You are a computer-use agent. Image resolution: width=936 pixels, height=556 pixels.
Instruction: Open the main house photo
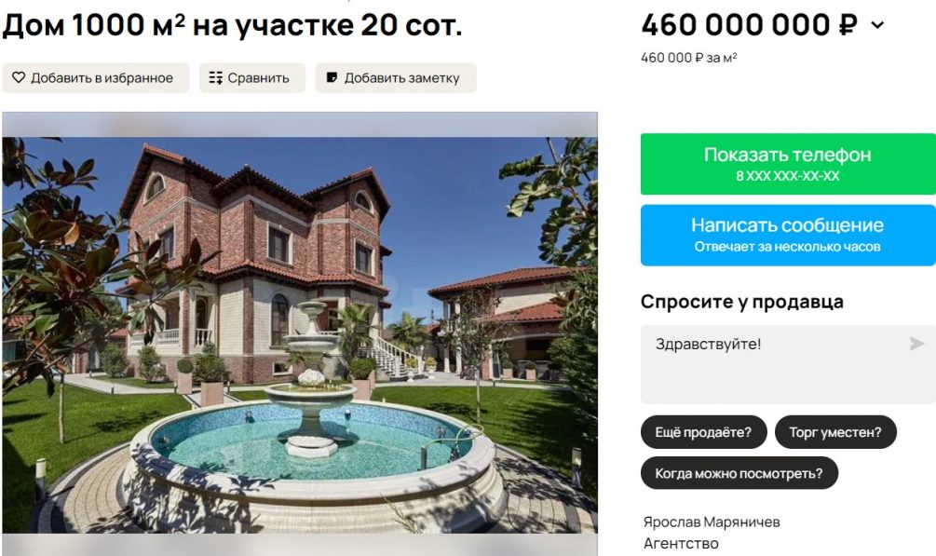[300, 335]
